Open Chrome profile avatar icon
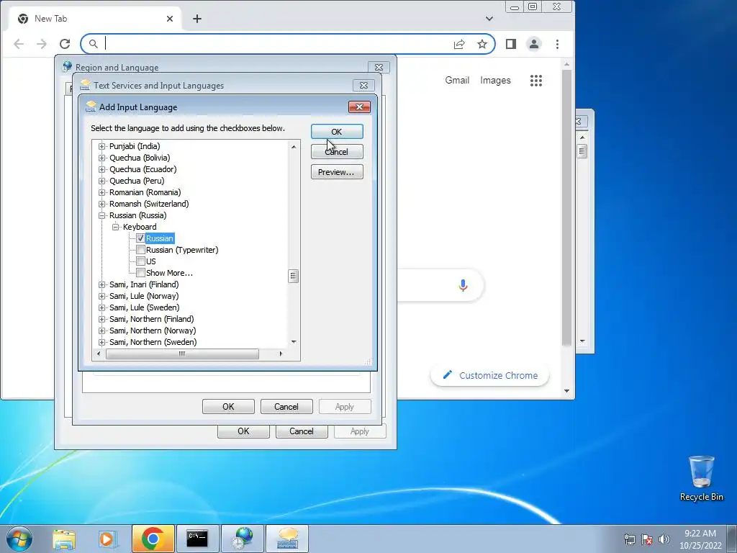 point(534,44)
